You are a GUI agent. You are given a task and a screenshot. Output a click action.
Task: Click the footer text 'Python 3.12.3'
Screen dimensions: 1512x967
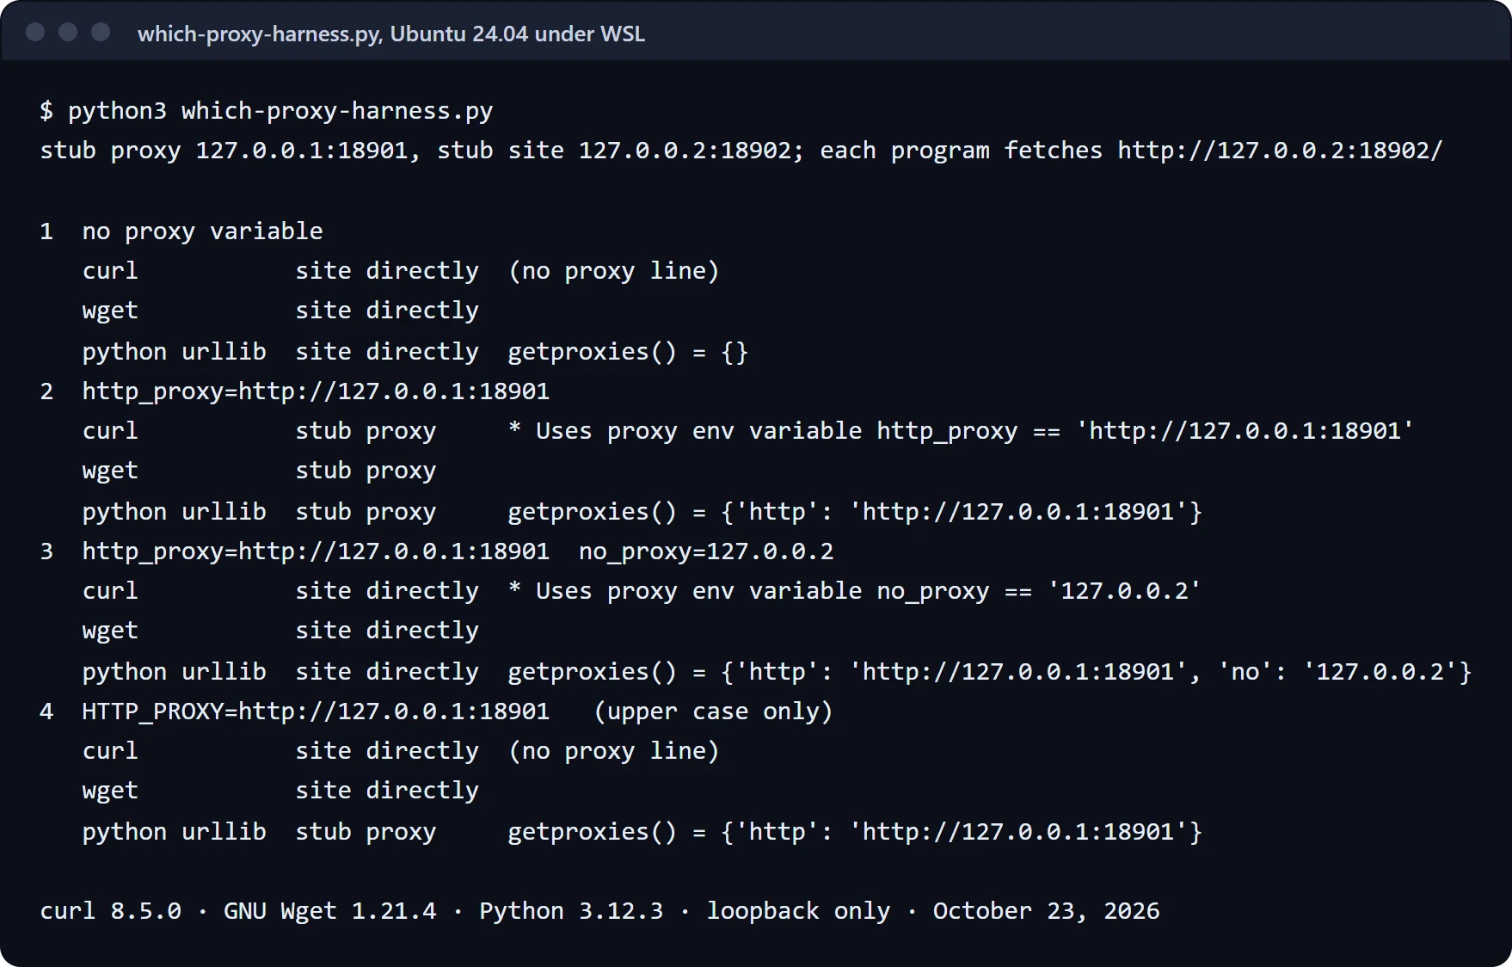571,911
